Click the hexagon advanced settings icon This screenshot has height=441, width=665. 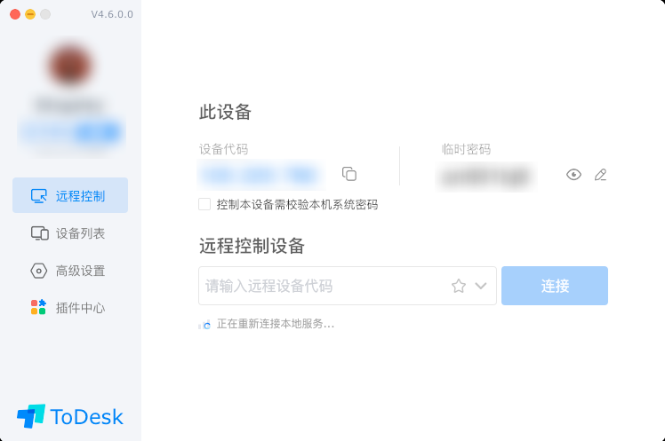click(x=38, y=271)
